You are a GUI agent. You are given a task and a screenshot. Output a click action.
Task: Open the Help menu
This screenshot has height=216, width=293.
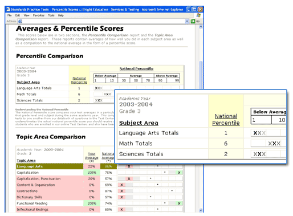coord(60,15)
